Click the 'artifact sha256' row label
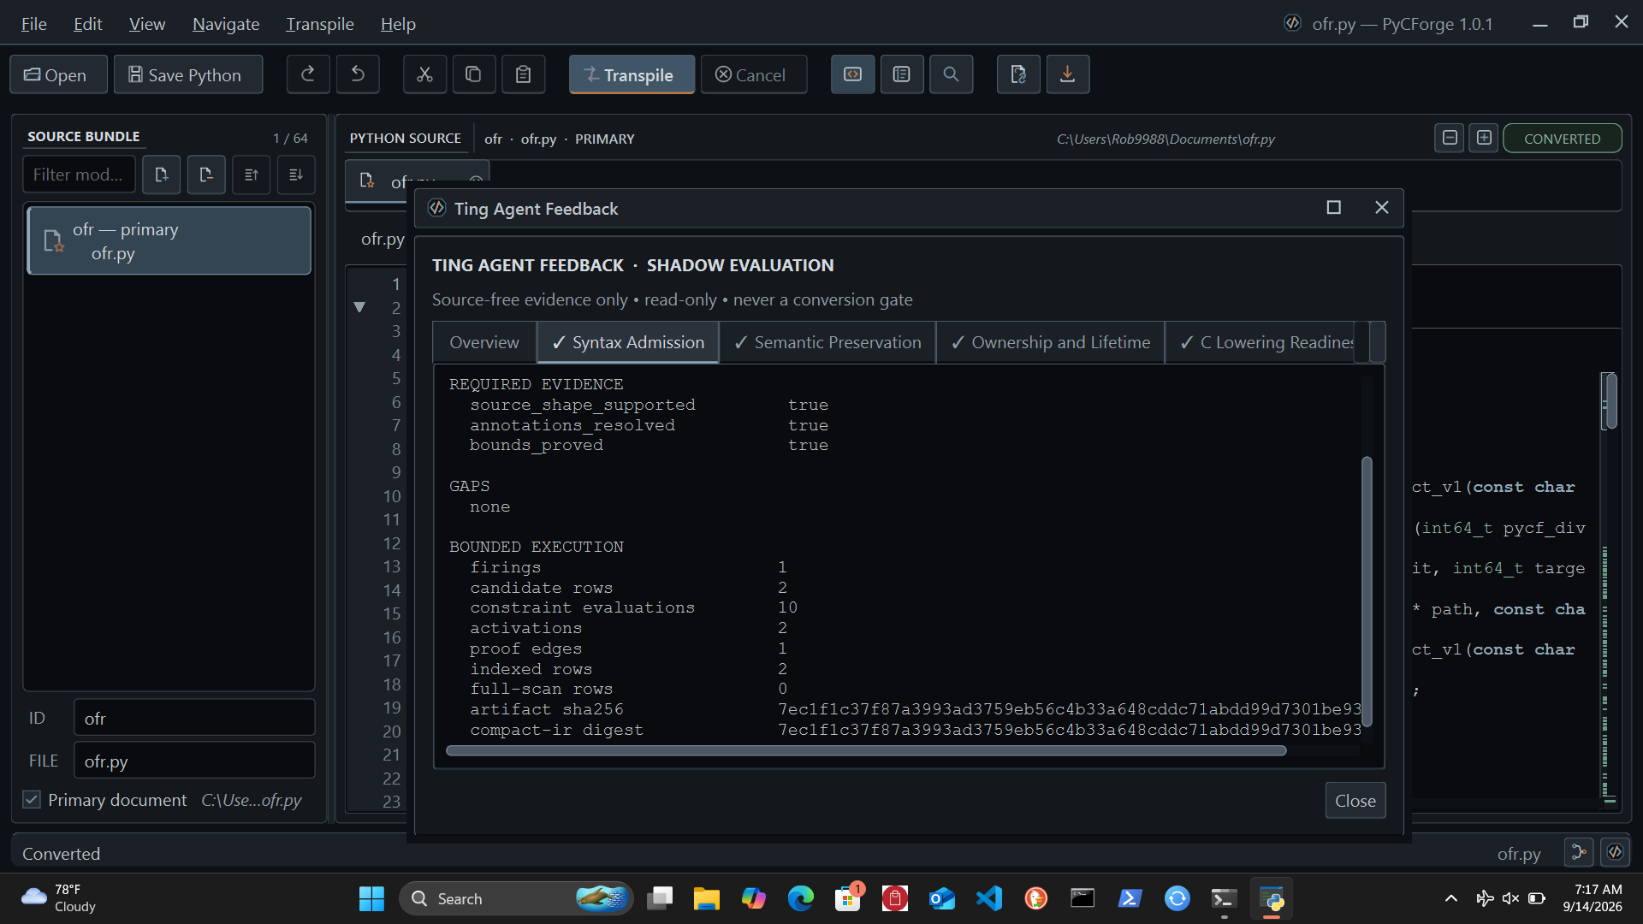1643x924 pixels. point(547,709)
